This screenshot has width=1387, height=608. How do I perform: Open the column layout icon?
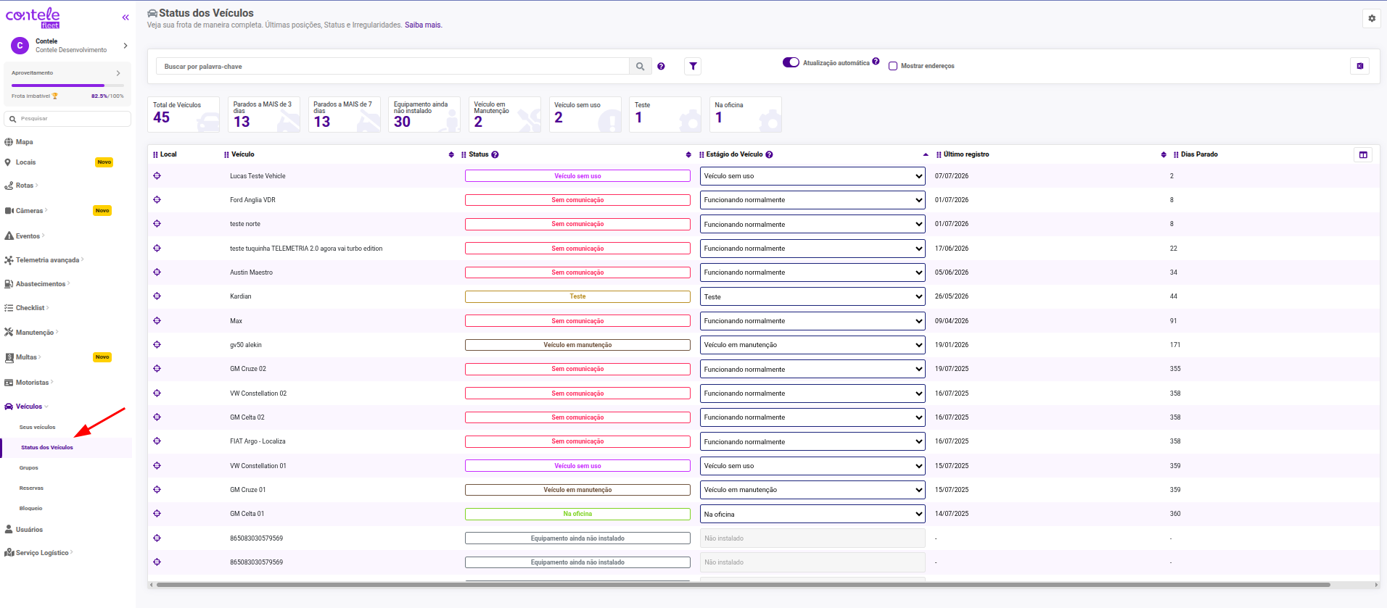tap(1363, 154)
